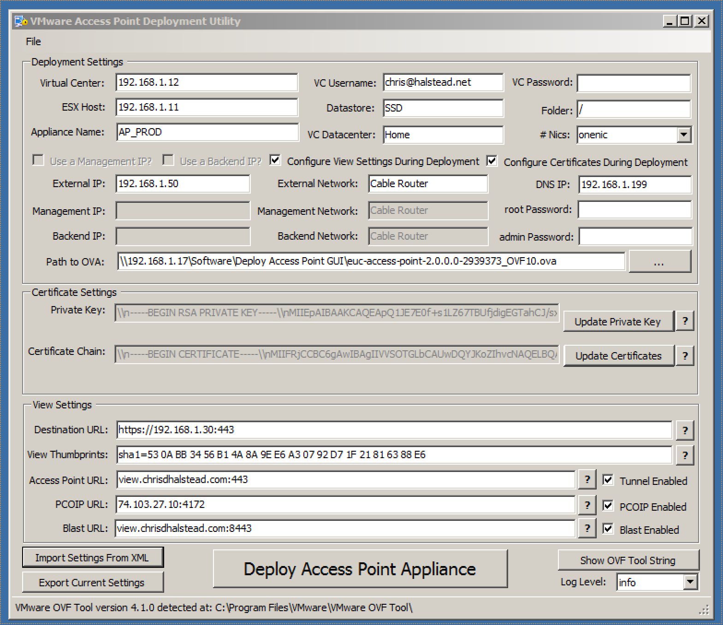Click the help button for Access Point URL
723x625 pixels.
tap(587, 480)
